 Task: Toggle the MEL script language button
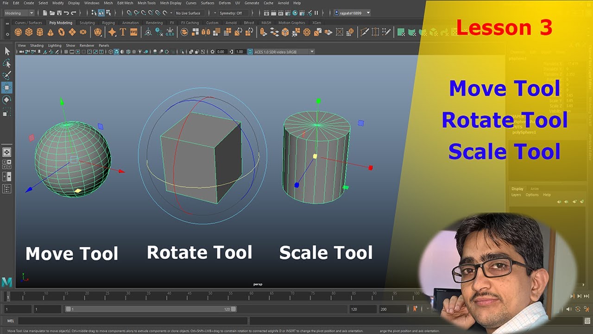[x=11, y=321]
